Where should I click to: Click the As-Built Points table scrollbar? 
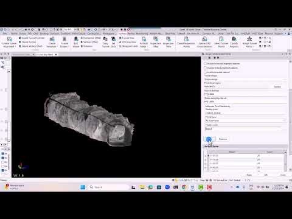coord(285,161)
